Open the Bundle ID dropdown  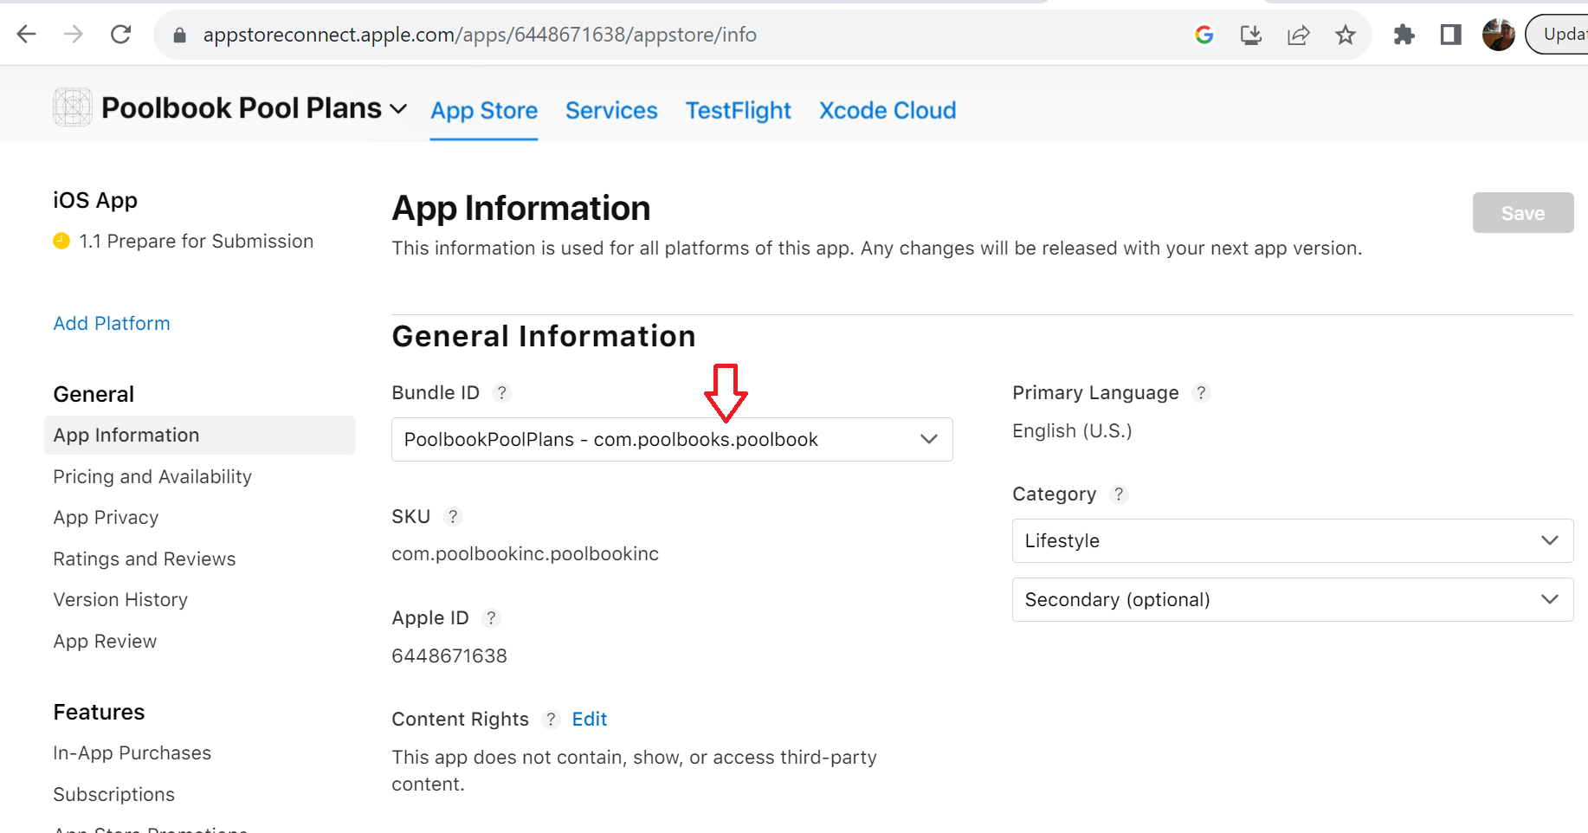coord(672,440)
